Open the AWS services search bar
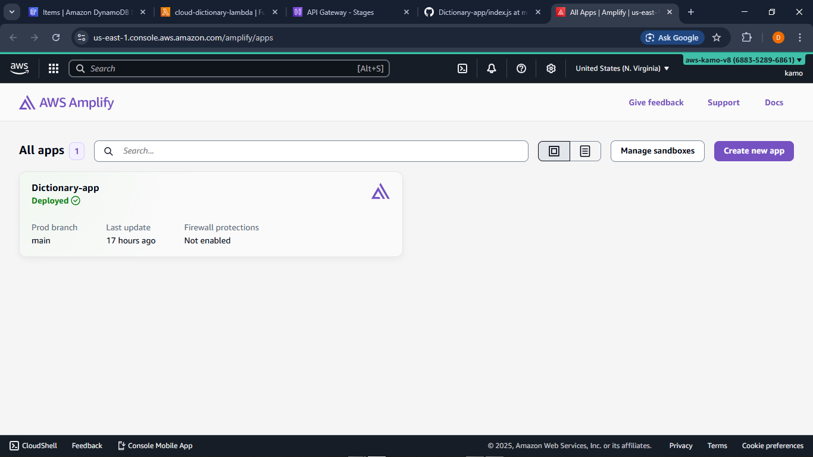This screenshot has width=813, height=457. point(229,68)
